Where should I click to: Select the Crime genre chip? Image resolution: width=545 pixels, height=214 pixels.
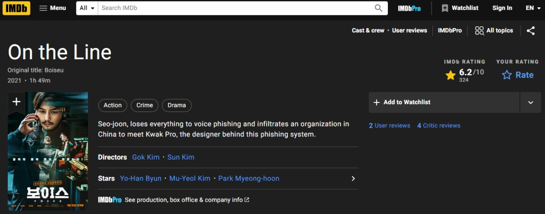(x=144, y=105)
